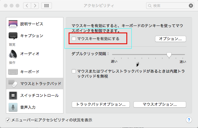Screen dimensions: 198x128
Task: Go back with the left arrow button
Action: point(27,6)
